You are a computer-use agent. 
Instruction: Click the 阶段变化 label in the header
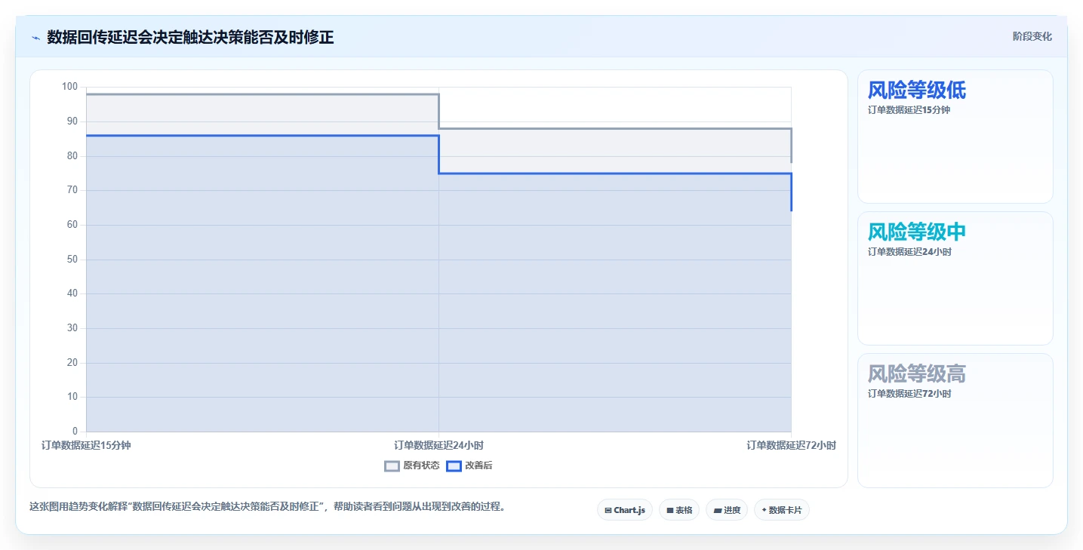[1032, 36]
